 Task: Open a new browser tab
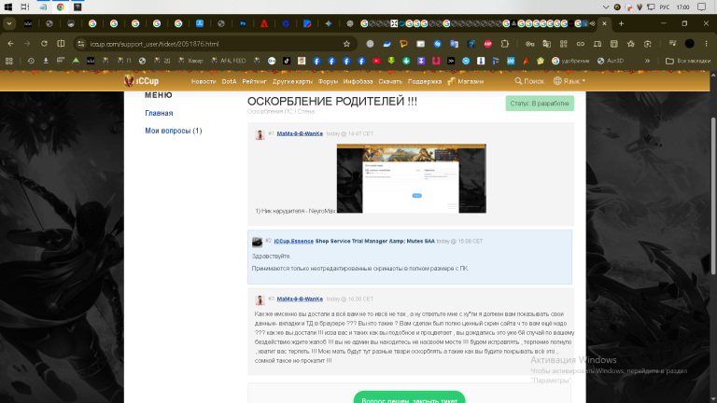click(621, 23)
